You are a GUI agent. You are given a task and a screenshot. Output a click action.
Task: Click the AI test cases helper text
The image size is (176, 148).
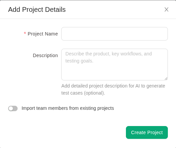(113, 90)
